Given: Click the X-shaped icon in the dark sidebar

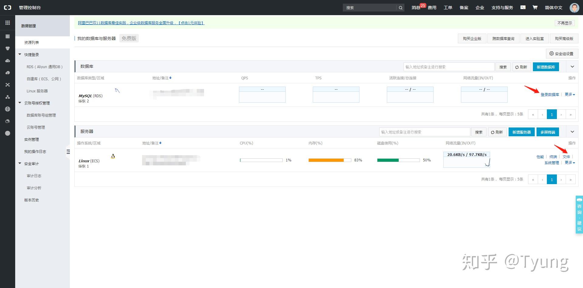Looking at the screenshot, I should tap(8, 85).
